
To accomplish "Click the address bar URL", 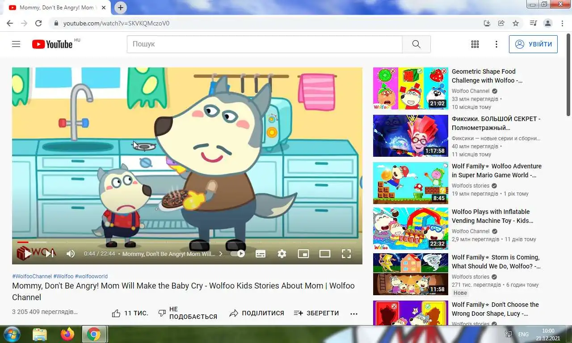I will [x=117, y=23].
